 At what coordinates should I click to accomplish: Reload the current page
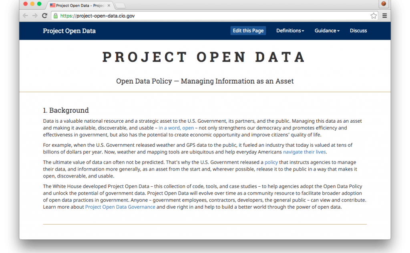coord(44,16)
